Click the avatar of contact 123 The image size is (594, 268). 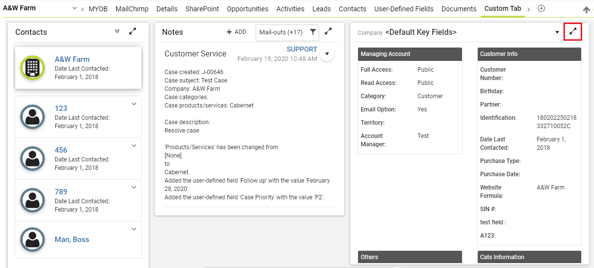[x=33, y=117]
